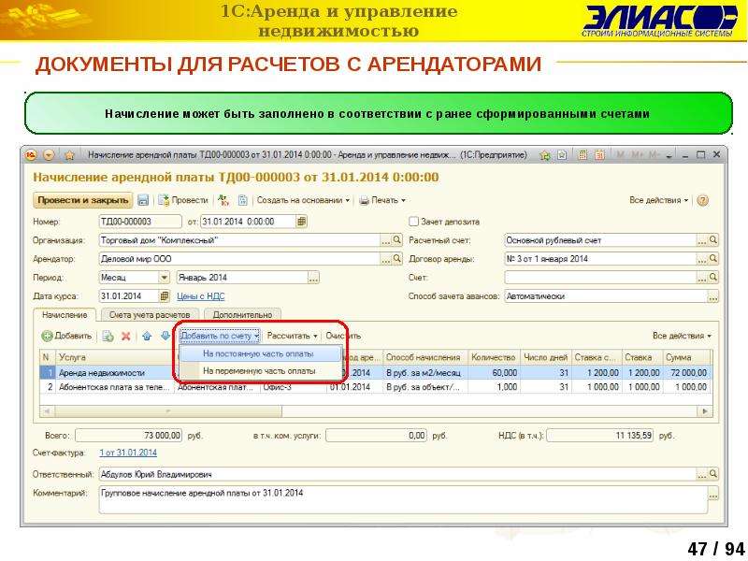Open date picker next to 31.01.2014 0:00:00
This screenshot has height=561, width=748.
[301, 222]
